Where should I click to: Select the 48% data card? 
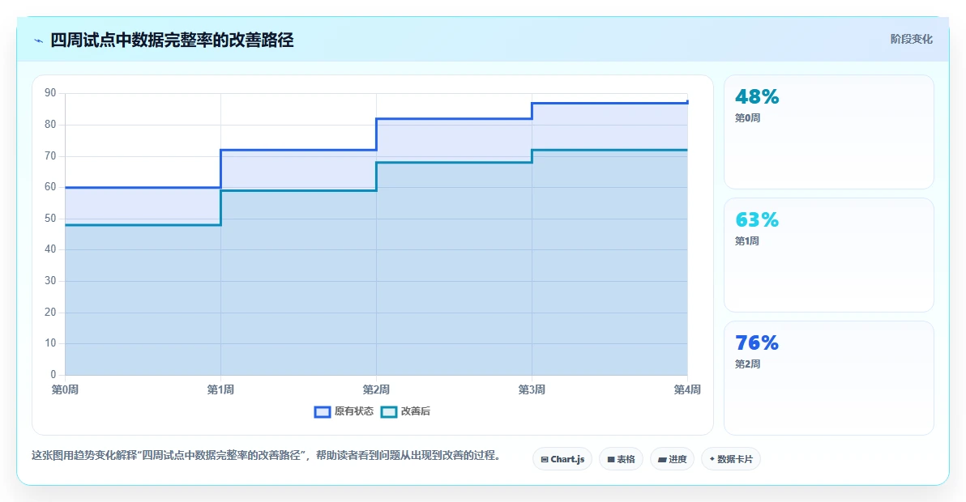pyautogui.click(x=828, y=132)
